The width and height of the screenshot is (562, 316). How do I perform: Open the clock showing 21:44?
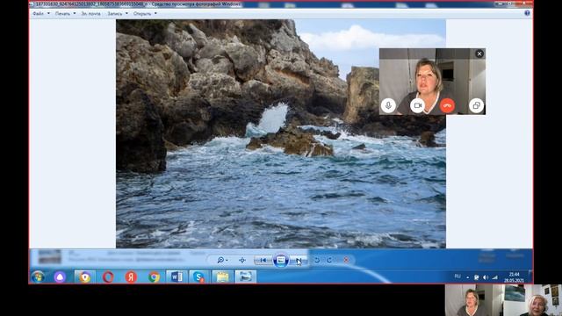pyautogui.click(x=514, y=277)
